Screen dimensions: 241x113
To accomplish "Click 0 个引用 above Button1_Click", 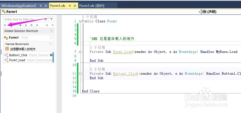I will point(97,69).
